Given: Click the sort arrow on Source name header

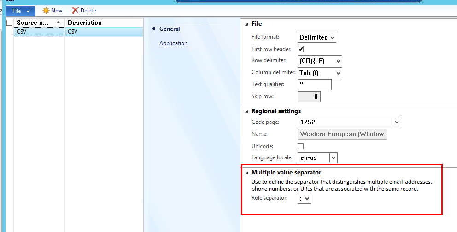Looking at the screenshot, I should [x=59, y=23].
